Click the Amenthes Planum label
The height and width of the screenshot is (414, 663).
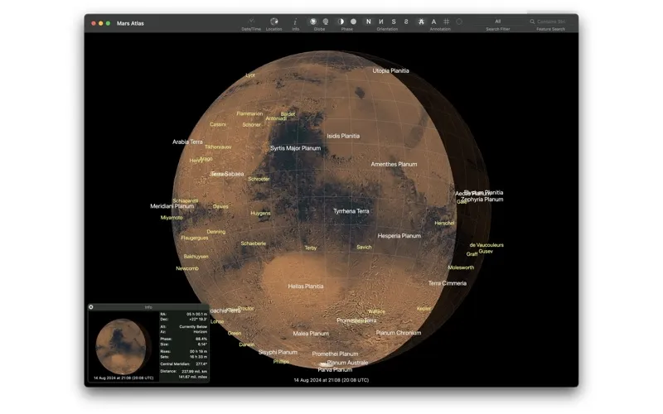(x=394, y=164)
